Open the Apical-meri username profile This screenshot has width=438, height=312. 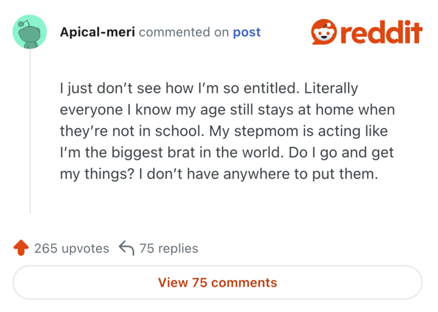pos(97,32)
